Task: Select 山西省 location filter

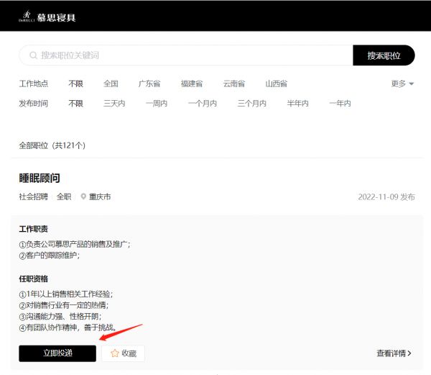Action: click(x=276, y=83)
